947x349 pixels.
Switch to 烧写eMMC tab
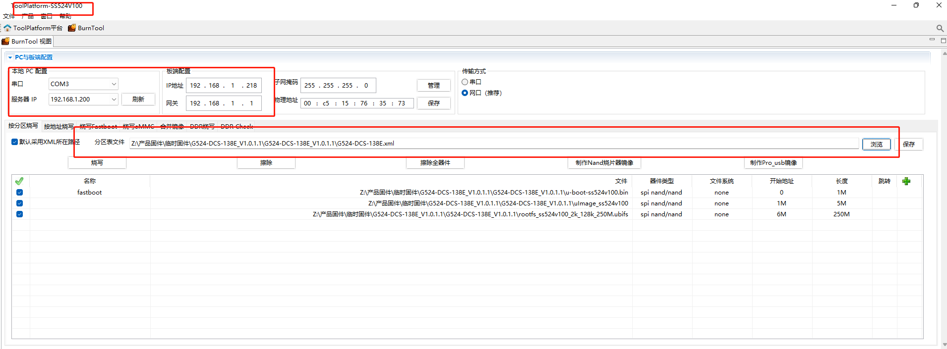pyautogui.click(x=138, y=127)
